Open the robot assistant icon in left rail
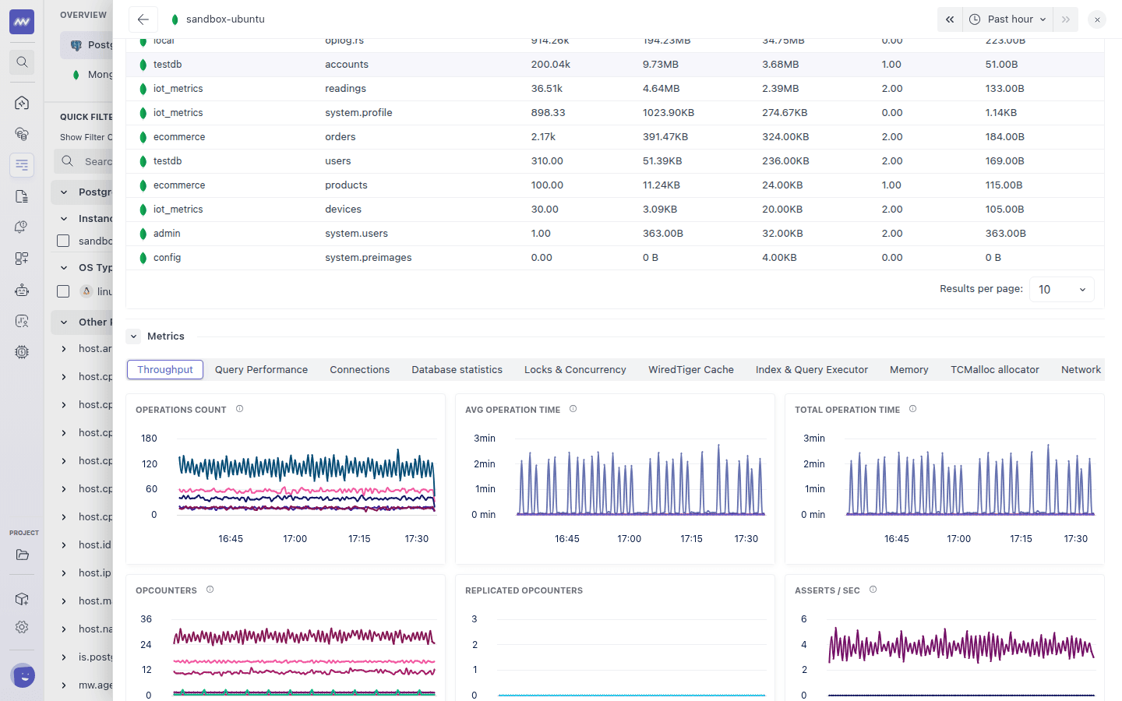Image resolution: width=1122 pixels, height=701 pixels. [22, 290]
